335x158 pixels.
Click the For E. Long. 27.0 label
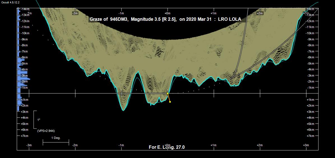click(167, 147)
